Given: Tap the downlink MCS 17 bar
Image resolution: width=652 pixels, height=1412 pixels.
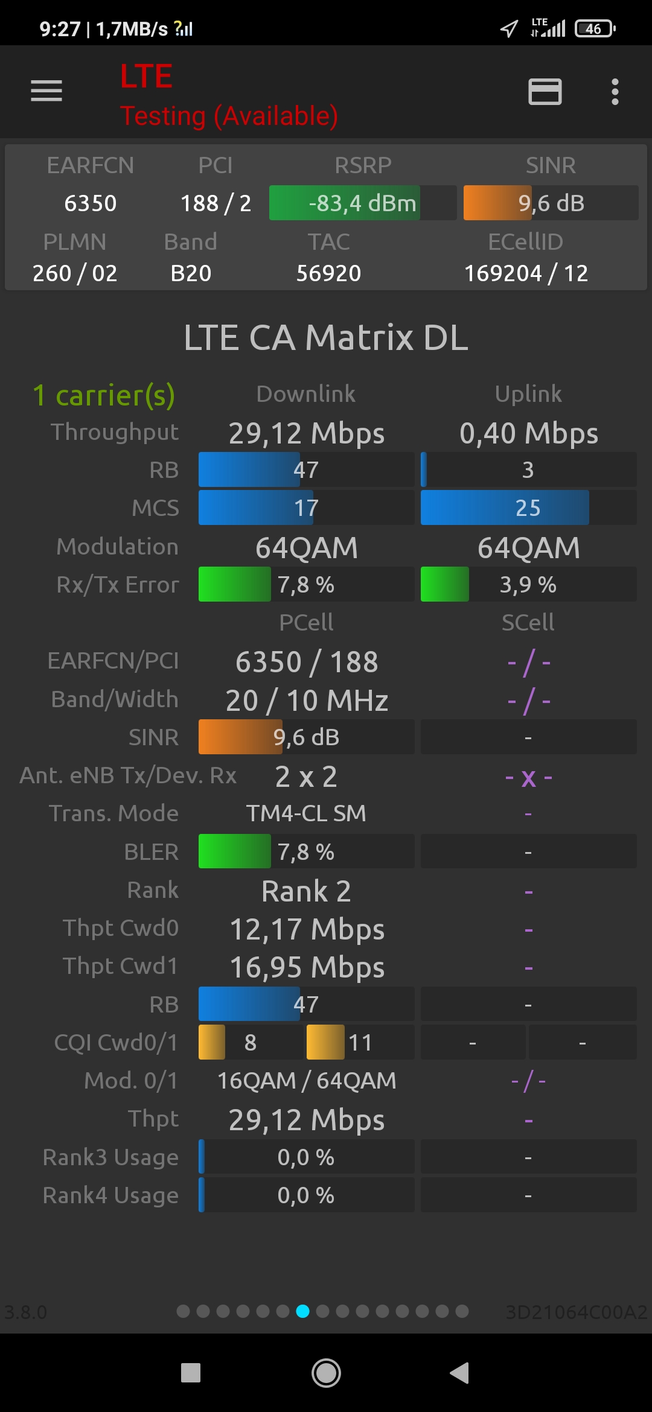Looking at the screenshot, I should [306, 508].
